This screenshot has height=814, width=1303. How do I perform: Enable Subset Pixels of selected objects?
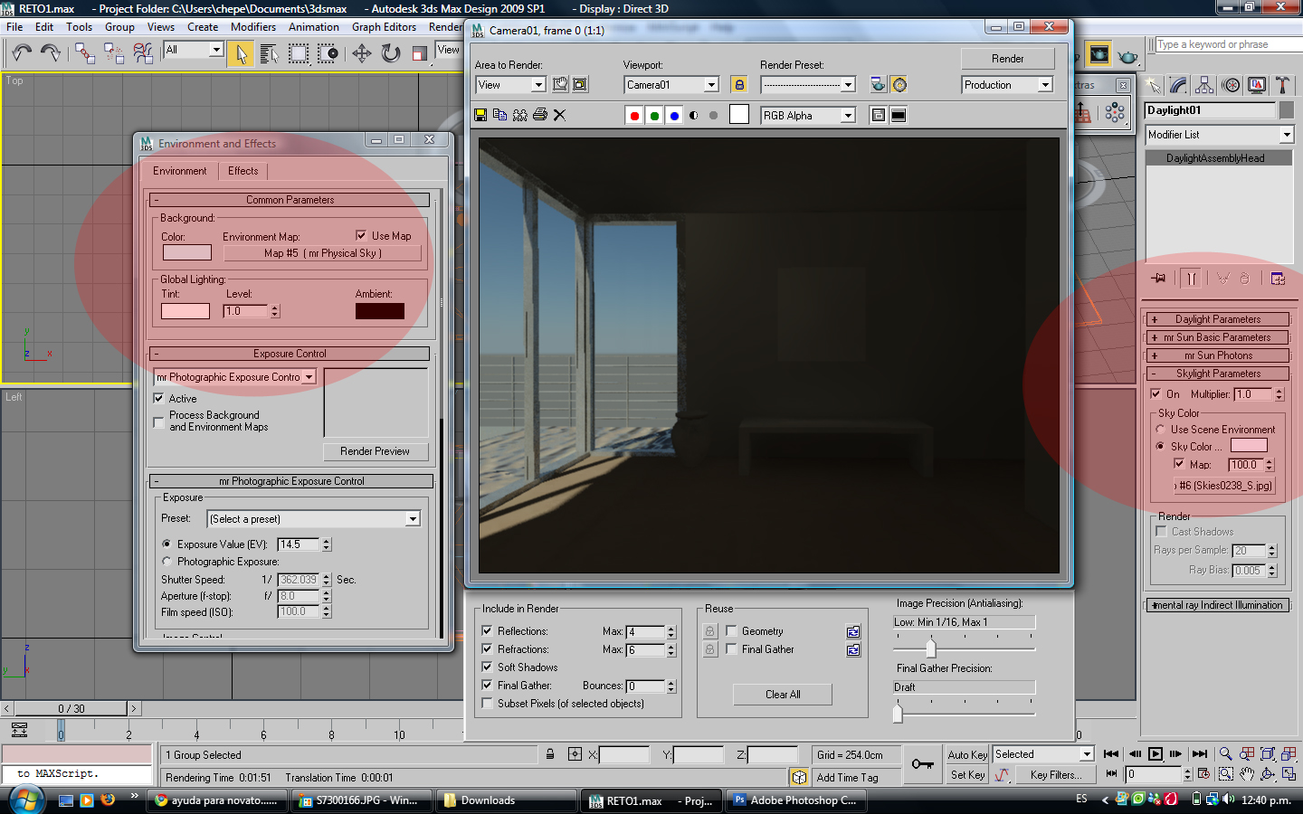coord(487,703)
